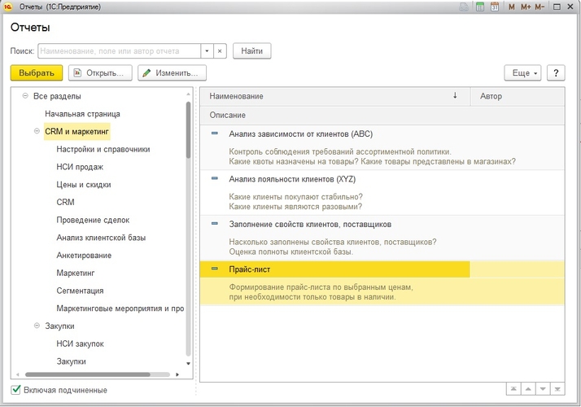Click icon beside Заполнение свойств клиентов, поставщиков
581x407 pixels.
point(215,224)
